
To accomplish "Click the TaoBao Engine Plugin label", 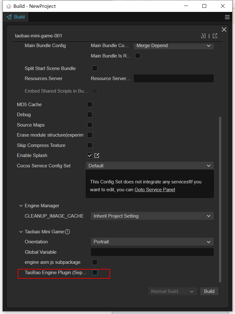I will coord(55,273).
